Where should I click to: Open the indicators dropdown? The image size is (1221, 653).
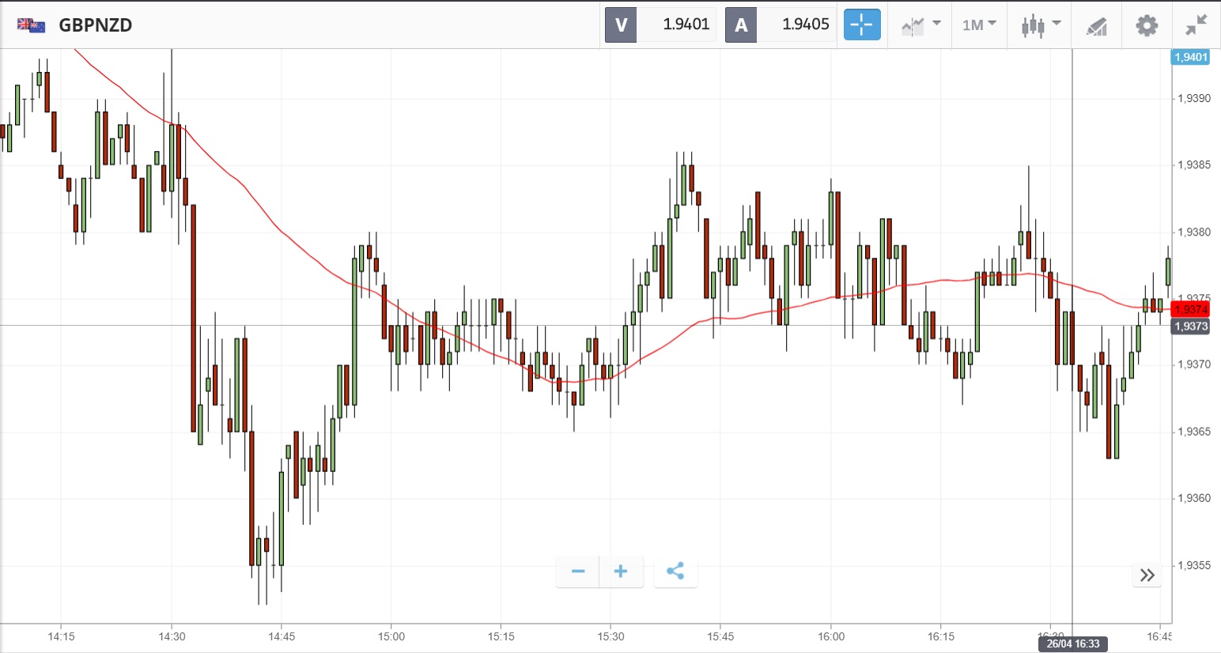[920, 25]
